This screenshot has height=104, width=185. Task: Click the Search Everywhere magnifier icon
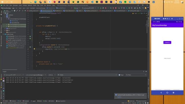[x=143, y=8]
